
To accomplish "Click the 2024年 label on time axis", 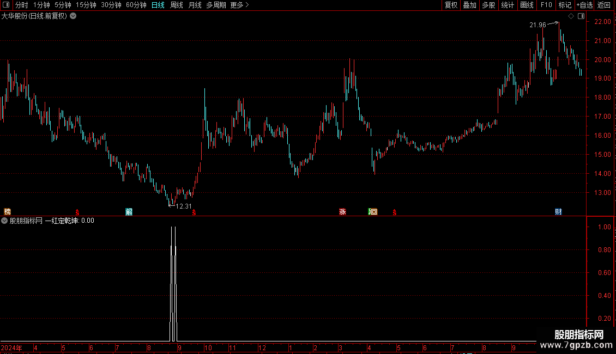I will 11,348.
